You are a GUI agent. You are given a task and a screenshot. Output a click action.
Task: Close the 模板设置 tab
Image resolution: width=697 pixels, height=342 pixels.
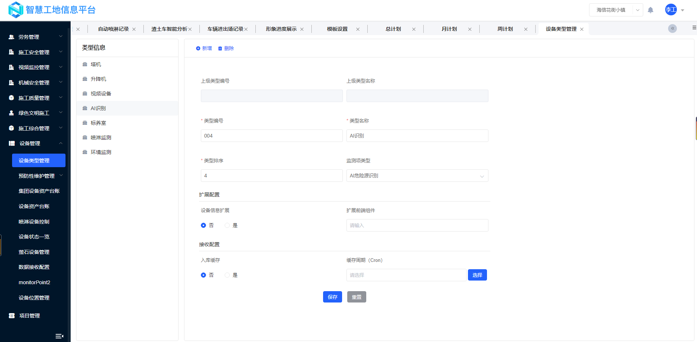358,29
